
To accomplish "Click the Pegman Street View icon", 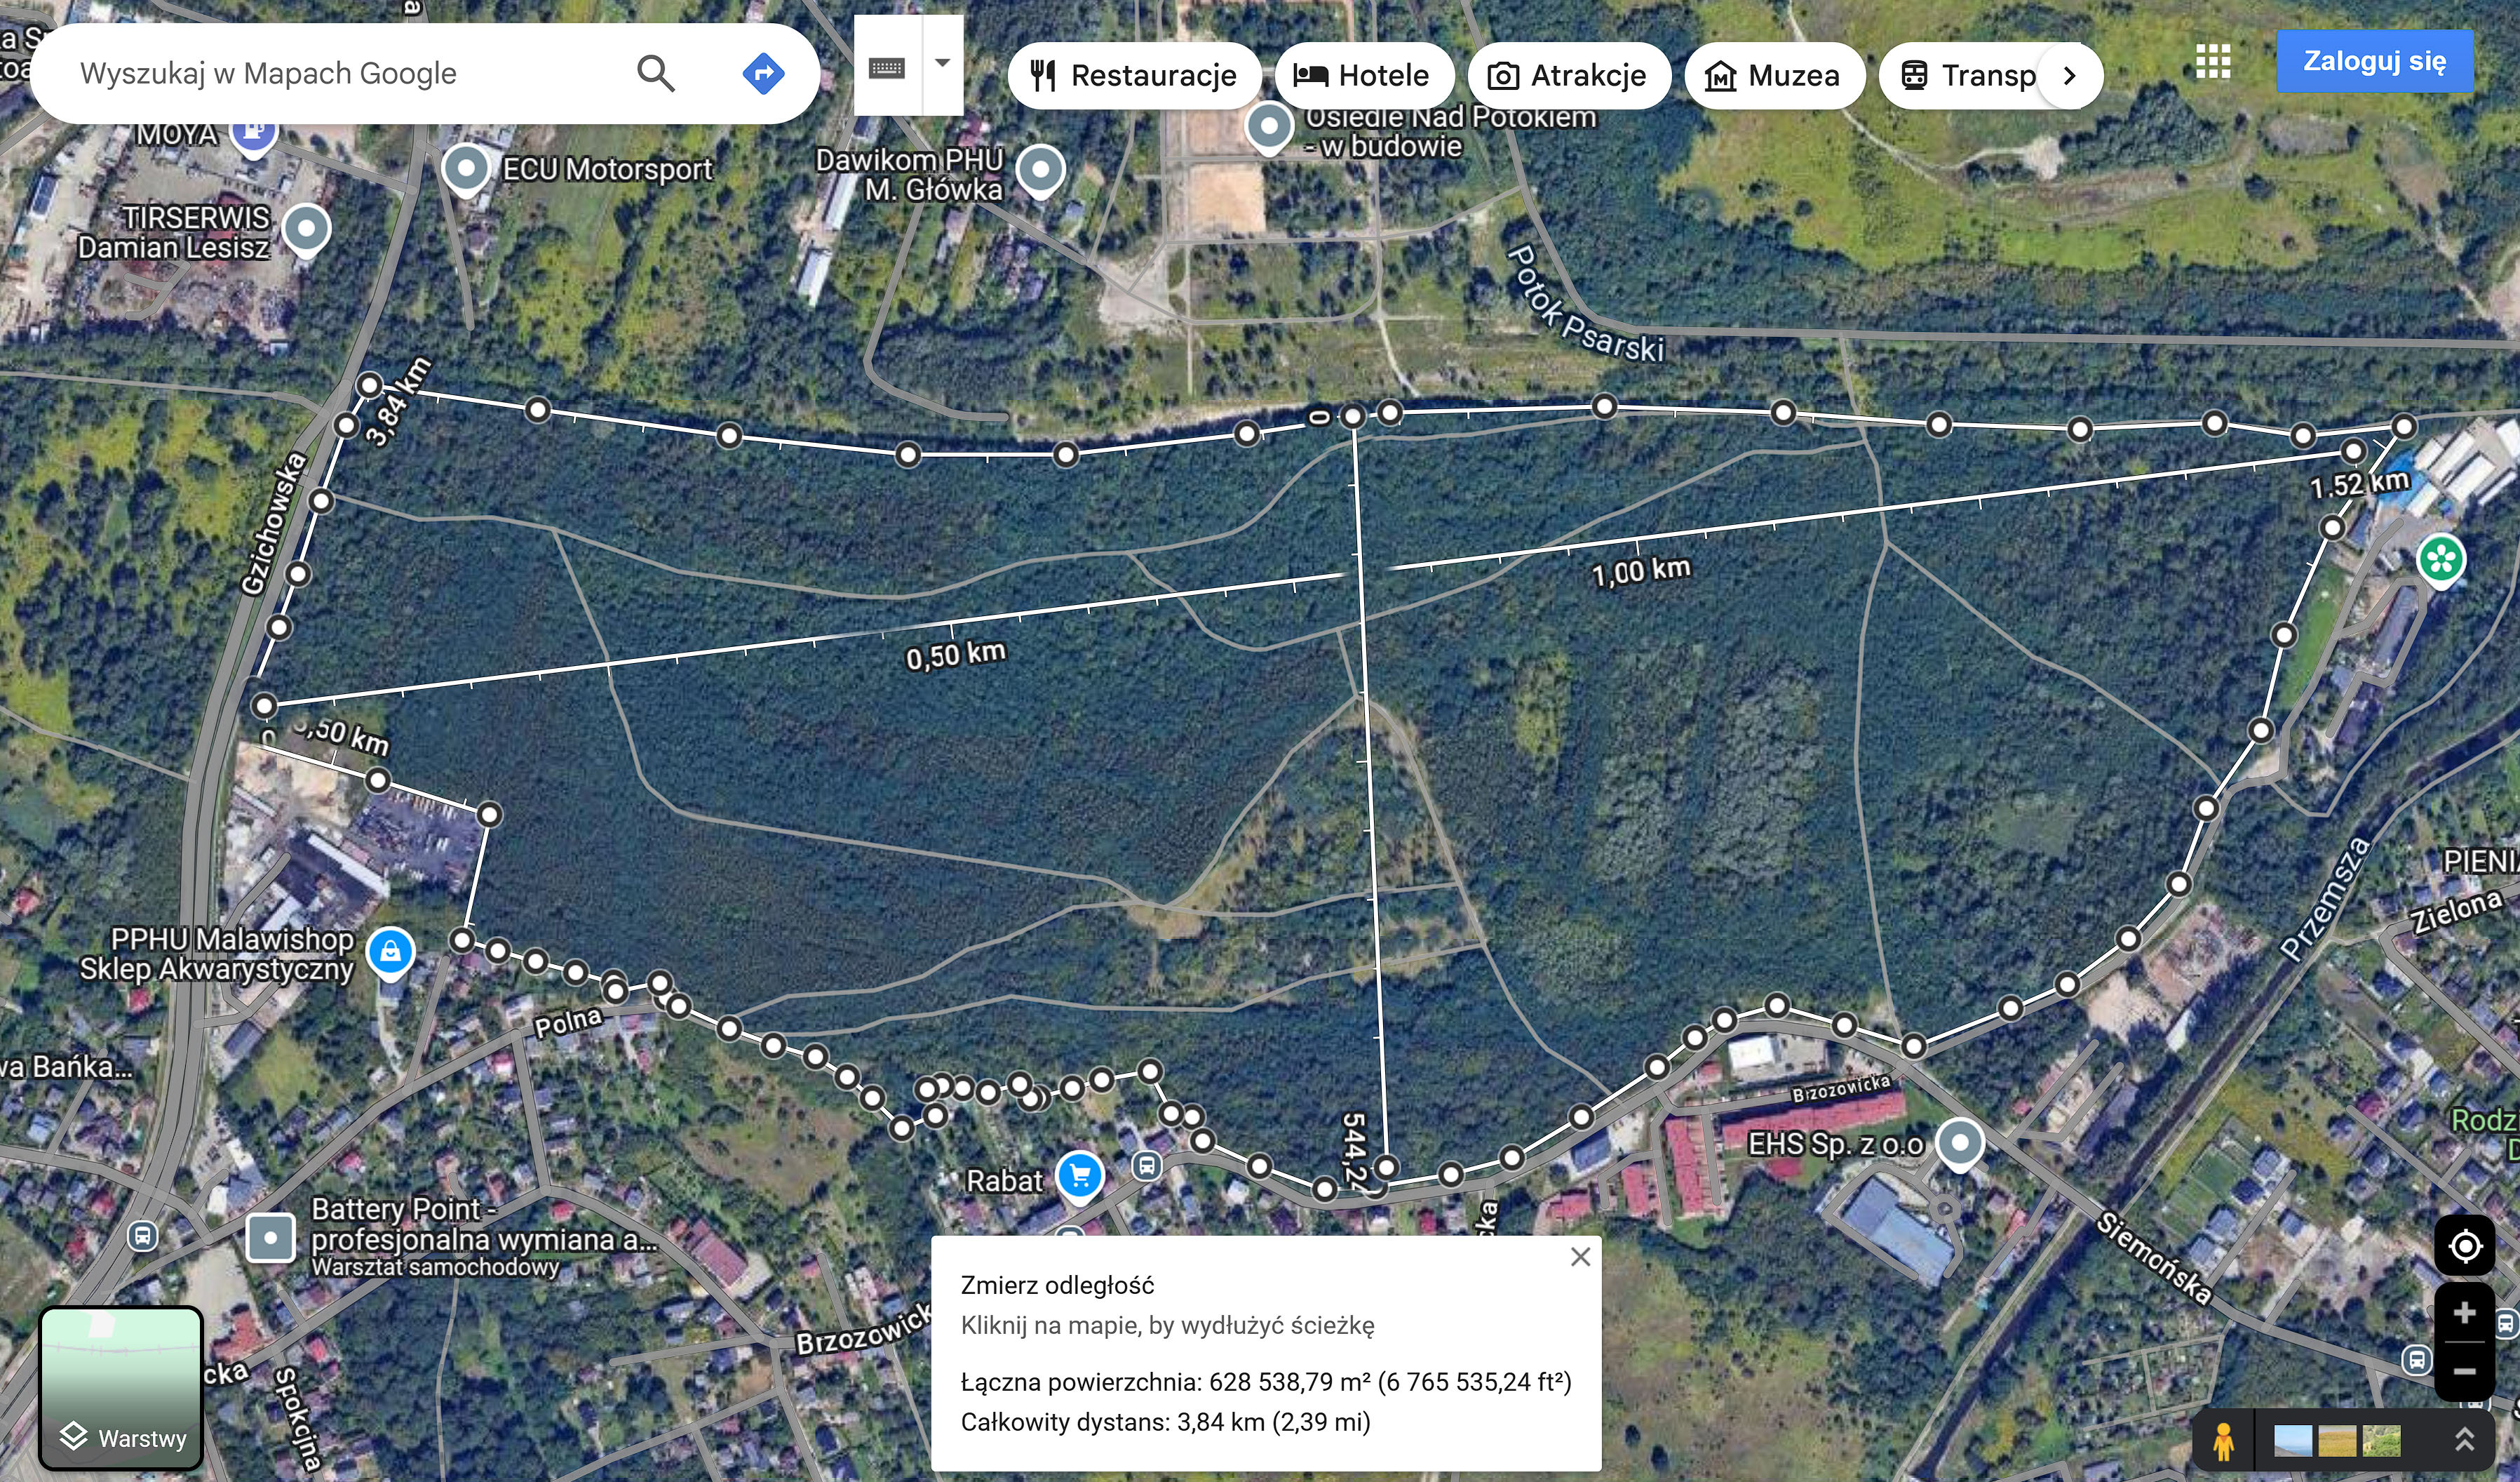I will coord(2223,1442).
